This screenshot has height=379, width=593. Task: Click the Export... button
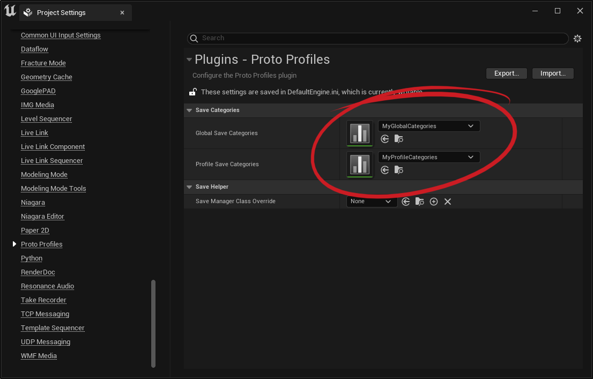[x=506, y=73]
